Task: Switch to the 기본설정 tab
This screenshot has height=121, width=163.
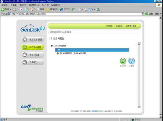Action: [109, 26]
